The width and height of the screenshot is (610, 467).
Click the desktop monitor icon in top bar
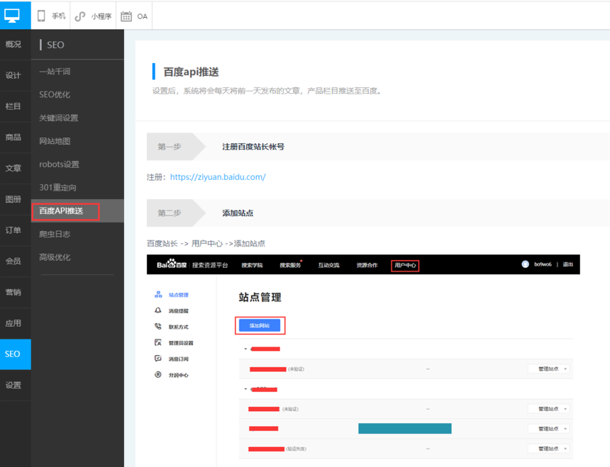click(12, 15)
